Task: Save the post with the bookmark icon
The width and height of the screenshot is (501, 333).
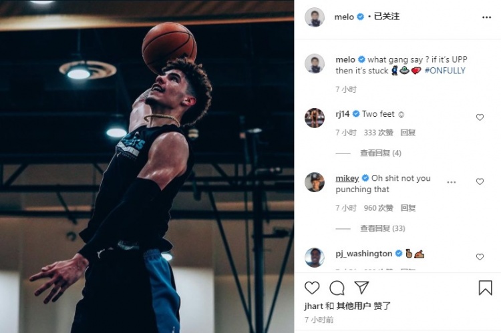Action: click(x=485, y=288)
